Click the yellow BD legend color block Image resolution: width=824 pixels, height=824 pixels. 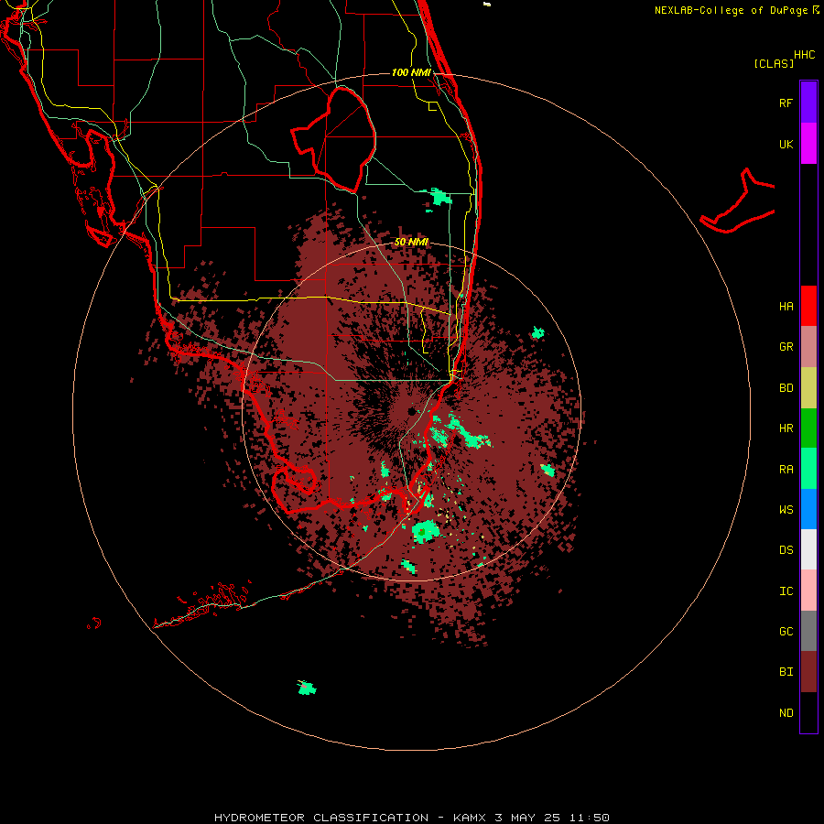[808, 388]
